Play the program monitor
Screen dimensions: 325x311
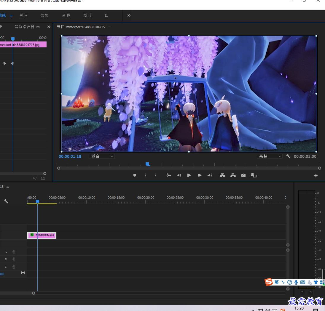pyautogui.click(x=189, y=175)
